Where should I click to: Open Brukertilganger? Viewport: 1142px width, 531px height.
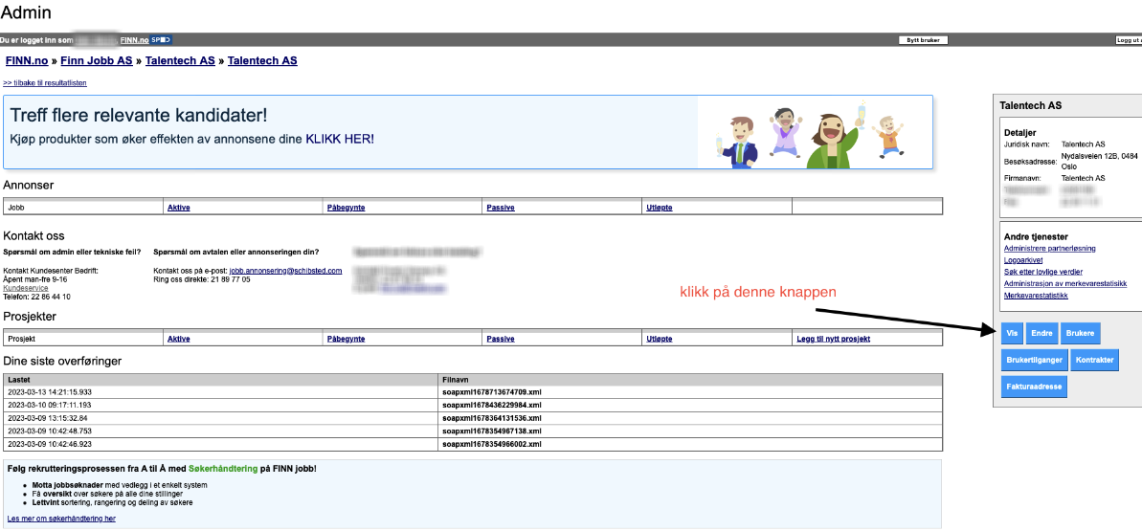1034,360
